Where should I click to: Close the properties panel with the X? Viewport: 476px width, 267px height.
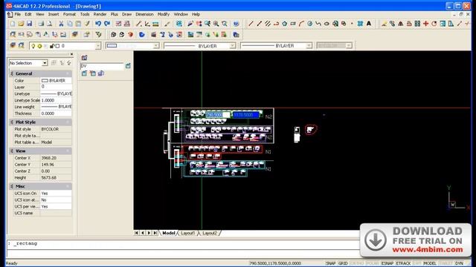pyautogui.click(x=71, y=54)
